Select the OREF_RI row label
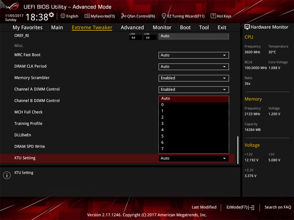This screenshot has width=294, height=220. pos(22,36)
